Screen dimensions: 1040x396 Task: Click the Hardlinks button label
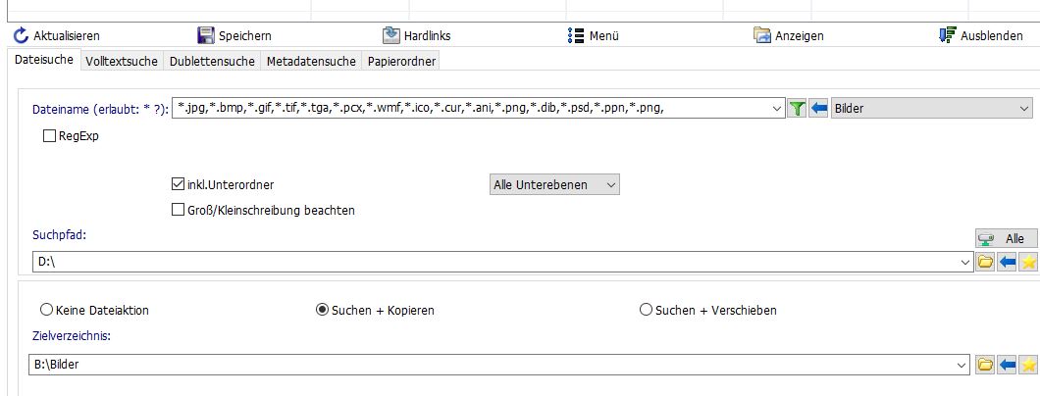[427, 35]
